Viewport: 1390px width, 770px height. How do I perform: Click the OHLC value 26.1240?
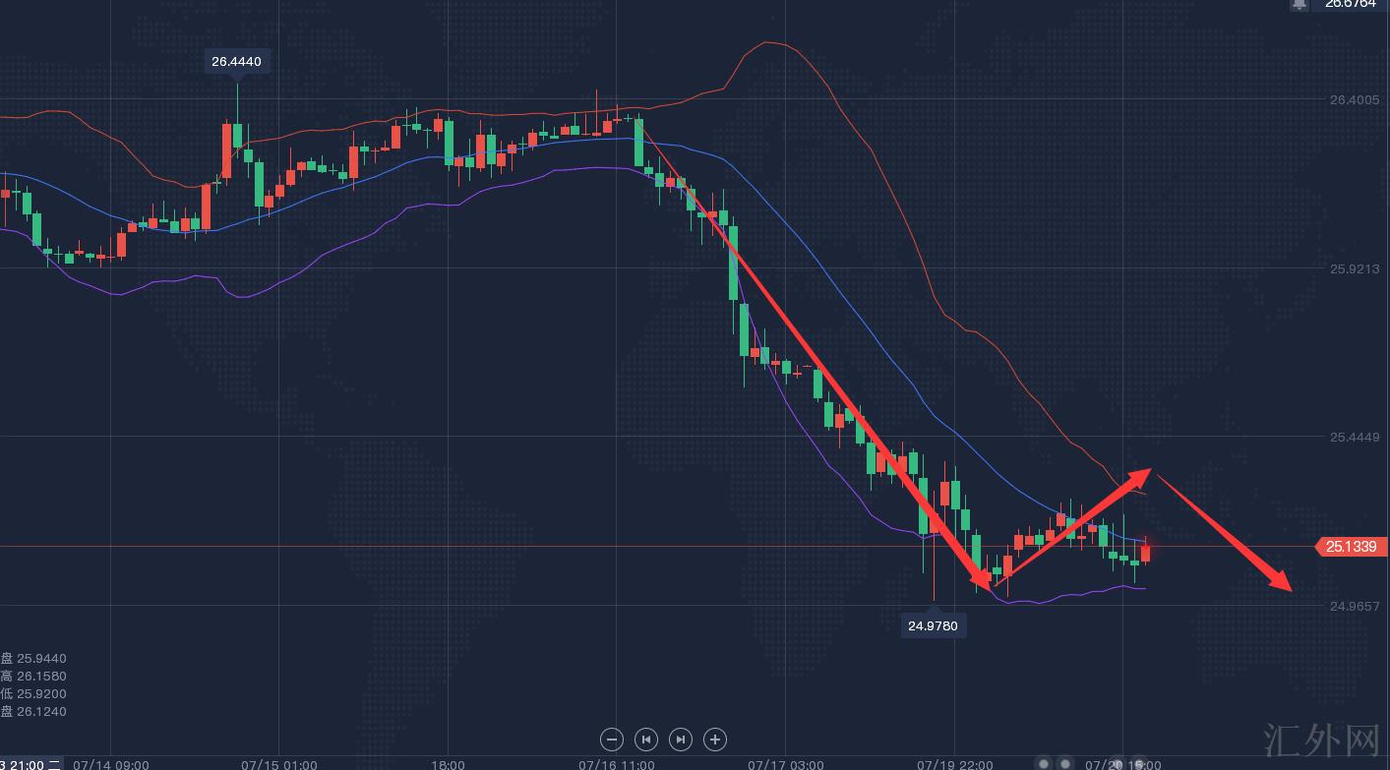tap(40, 712)
